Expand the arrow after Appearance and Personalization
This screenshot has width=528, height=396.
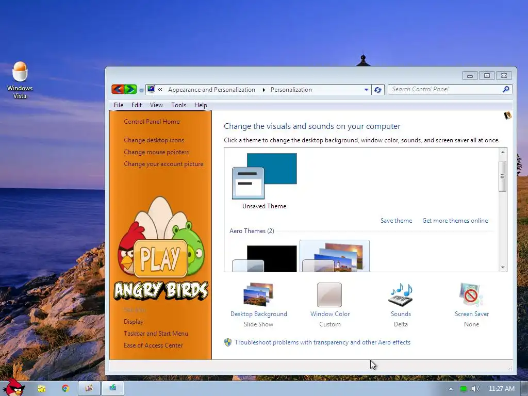[263, 90]
